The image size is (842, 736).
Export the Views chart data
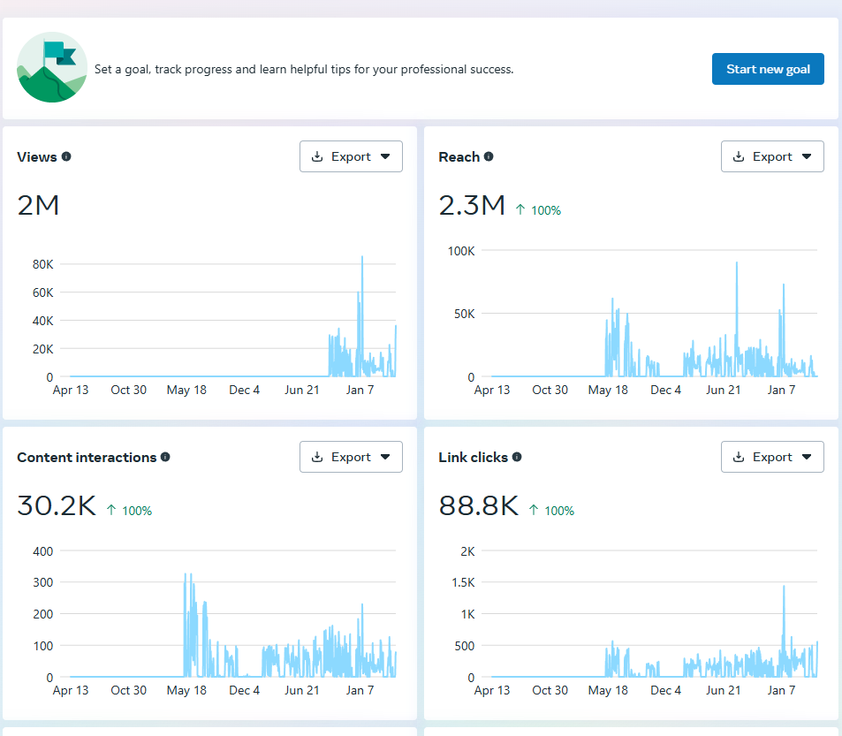pos(351,156)
